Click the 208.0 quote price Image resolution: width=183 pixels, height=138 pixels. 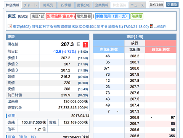(135, 68)
